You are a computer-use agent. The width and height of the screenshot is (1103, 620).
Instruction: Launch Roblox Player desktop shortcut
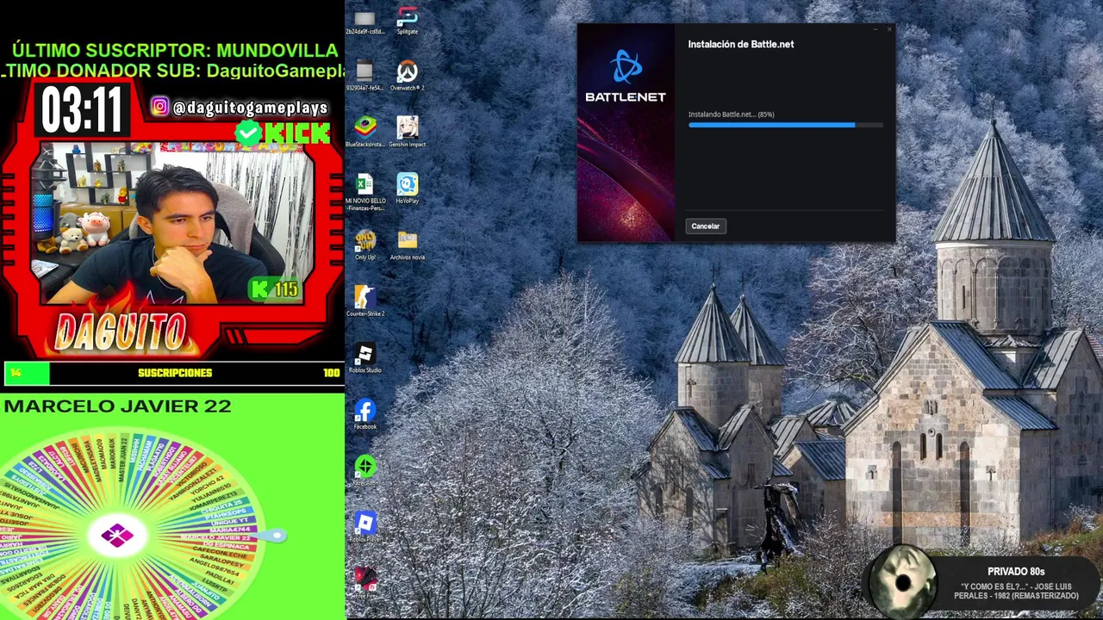tap(365, 527)
